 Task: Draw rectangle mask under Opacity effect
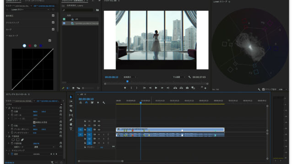18,140
